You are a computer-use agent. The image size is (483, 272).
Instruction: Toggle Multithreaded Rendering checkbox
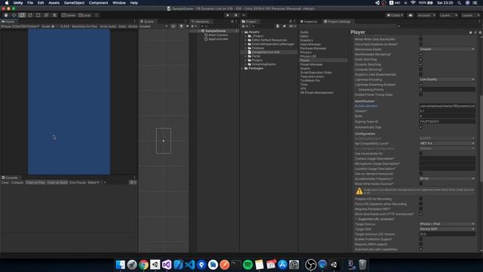click(421, 54)
